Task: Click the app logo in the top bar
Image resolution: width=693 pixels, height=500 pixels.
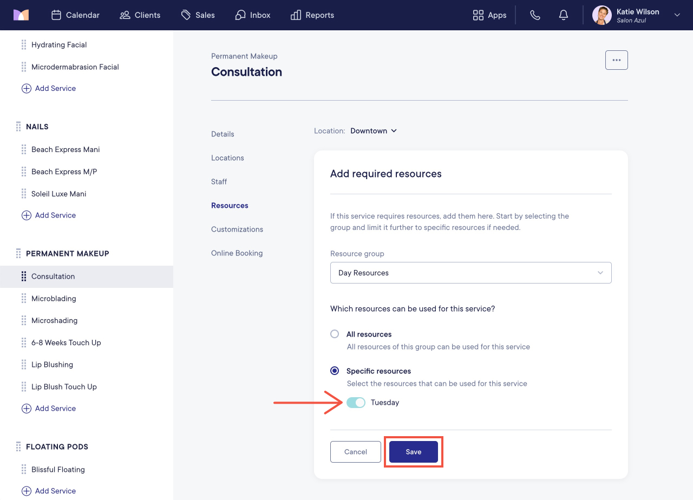Action: (x=21, y=15)
